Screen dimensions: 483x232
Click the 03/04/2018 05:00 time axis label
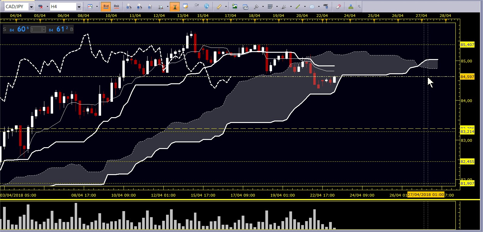(x=18, y=195)
